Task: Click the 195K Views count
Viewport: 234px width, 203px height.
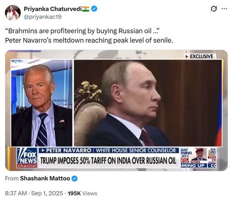Action: (82, 193)
